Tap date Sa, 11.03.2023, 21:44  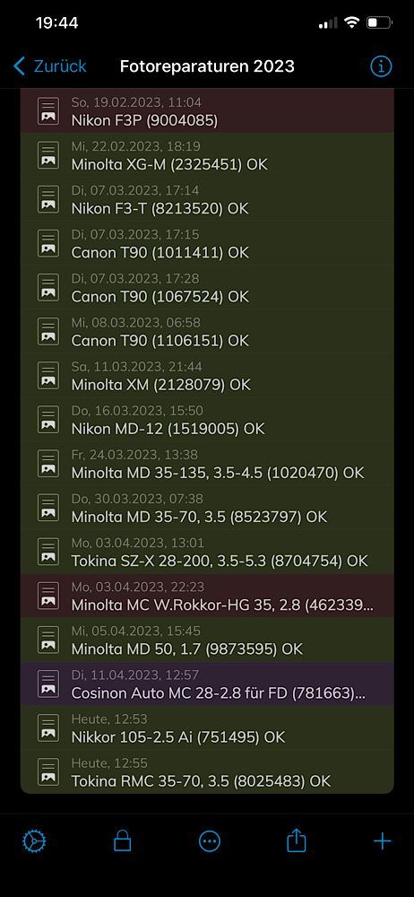[137, 367]
